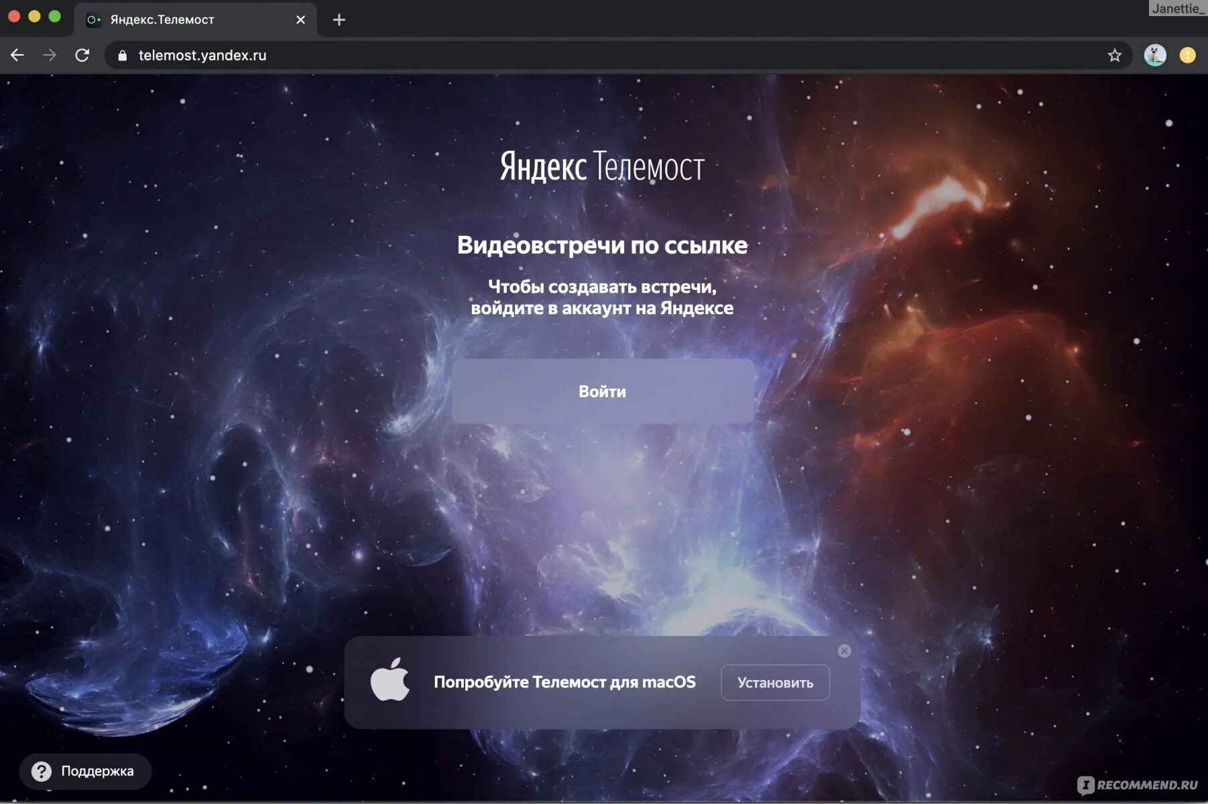Click the browser back arrow

(x=17, y=55)
